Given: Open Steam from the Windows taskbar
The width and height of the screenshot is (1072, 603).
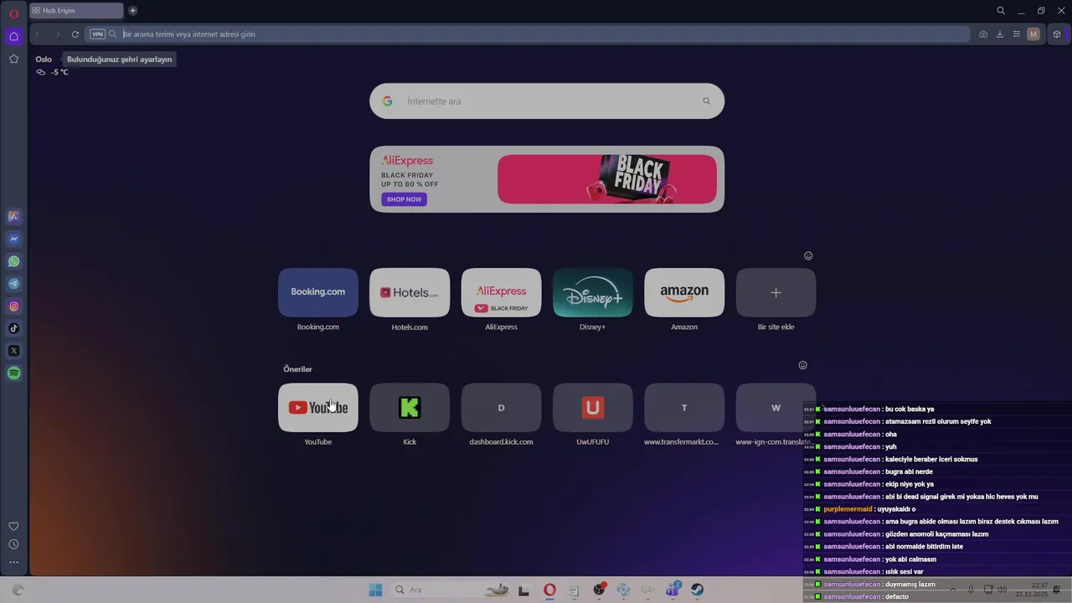Looking at the screenshot, I should [697, 590].
